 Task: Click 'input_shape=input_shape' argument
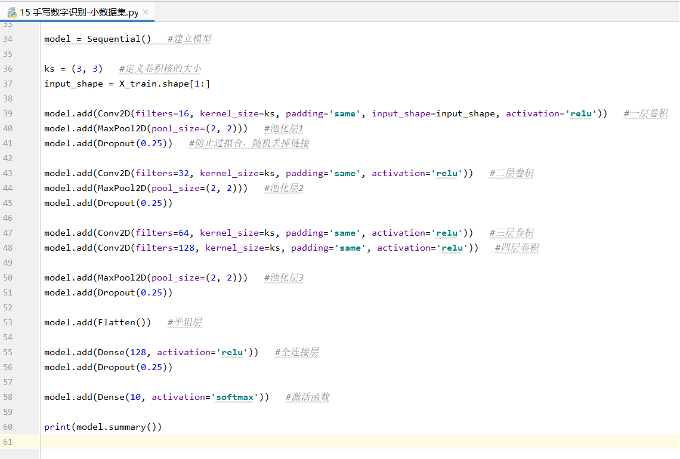[x=433, y=113]
